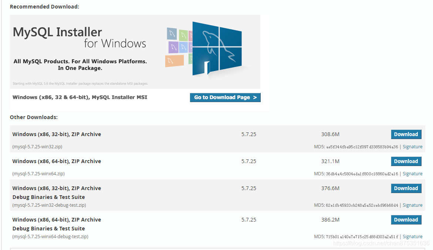The height and width of the screenshot is (250, 433).
Task: Select 'Debug Binaries & Test Suite' under the 32-bit title
Action: tap(48, 197)
